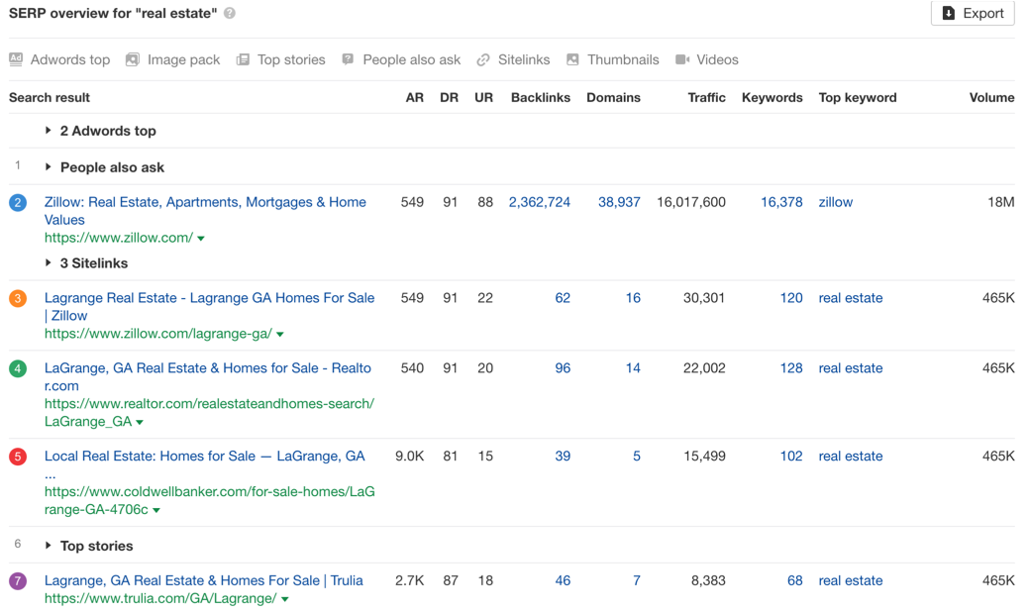Click the Videos camera icon

tap(682, 59)
